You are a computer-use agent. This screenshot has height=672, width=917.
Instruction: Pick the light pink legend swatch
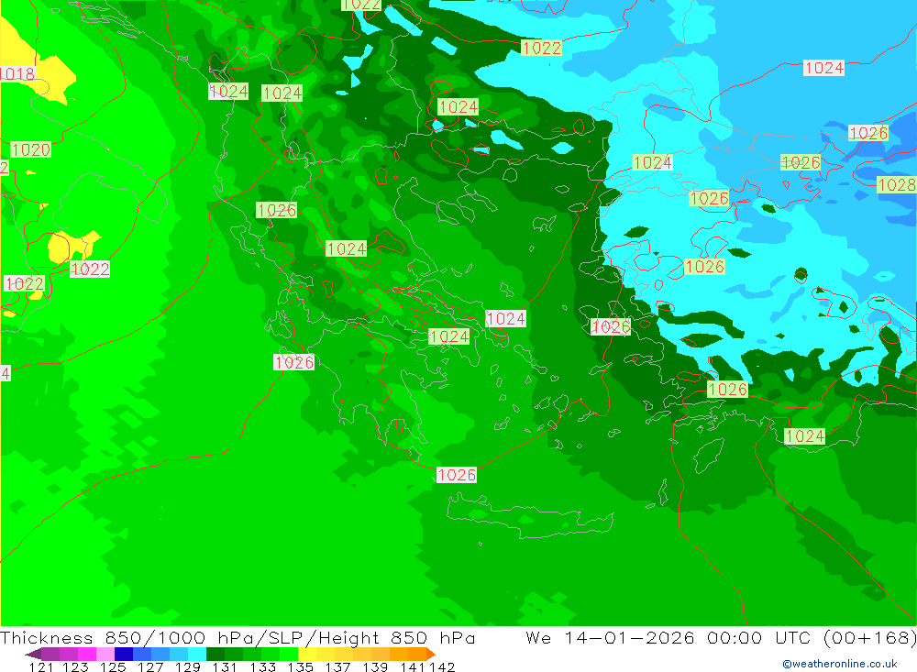[105, 654]
